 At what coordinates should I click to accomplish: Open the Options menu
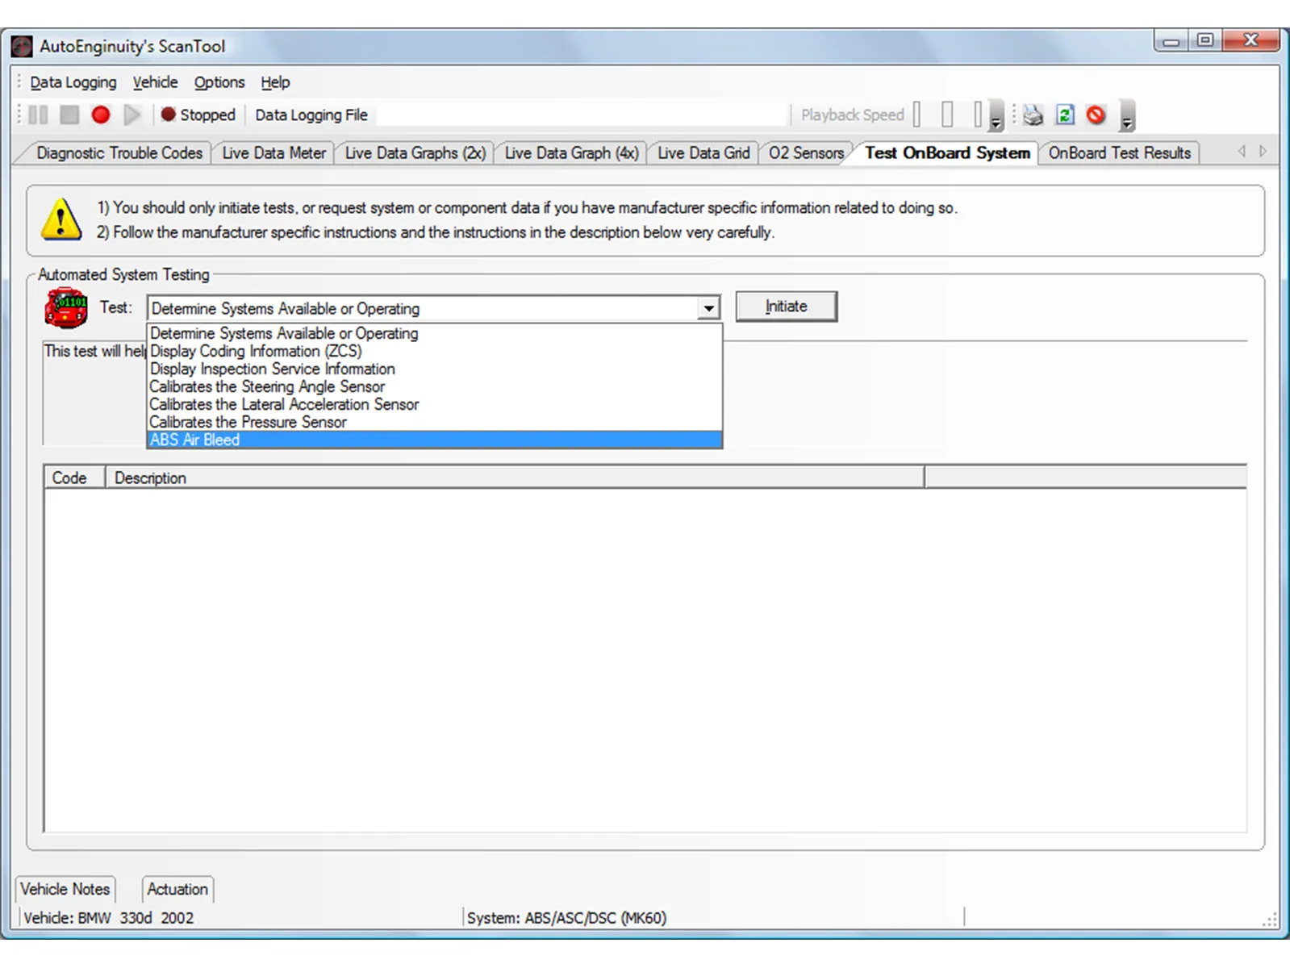[219, 82]
